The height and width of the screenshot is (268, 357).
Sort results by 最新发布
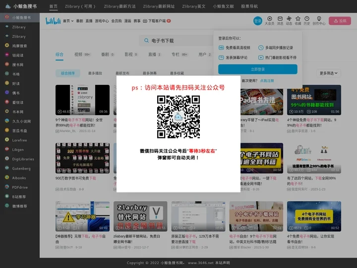pyautogui.click(x=122, y=73)
